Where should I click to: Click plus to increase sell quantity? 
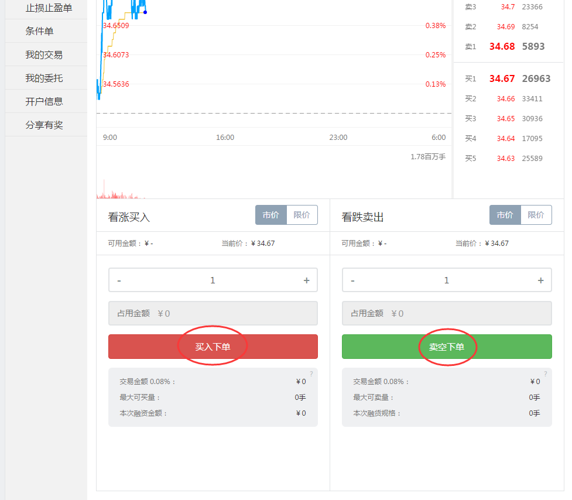[x=540, y=280]
